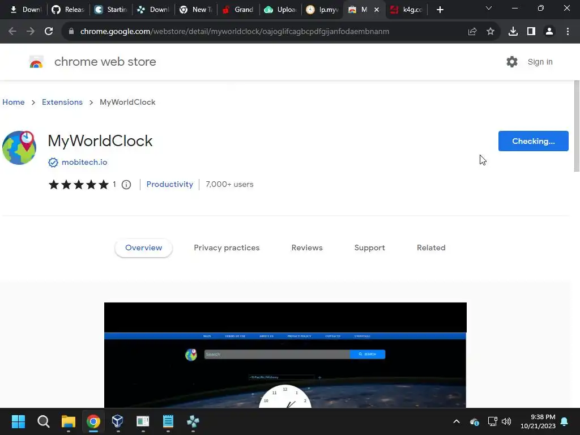
Task: View site information lock icon
Action: [x=71, y=32]
